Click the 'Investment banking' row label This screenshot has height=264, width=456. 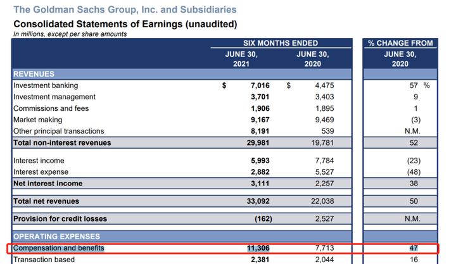pyautogui.click(x=46, y=85)
